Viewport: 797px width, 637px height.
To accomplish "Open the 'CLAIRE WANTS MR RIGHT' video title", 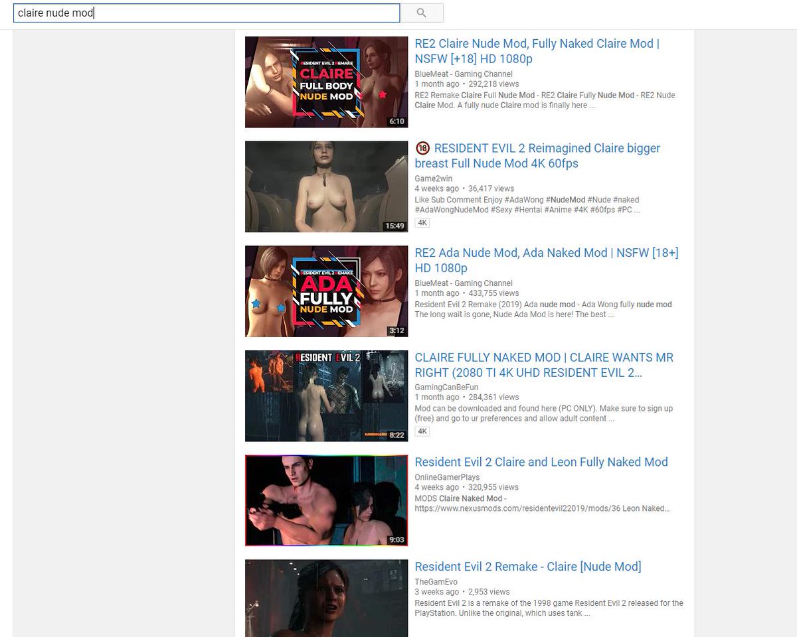I will coord(544,365).
